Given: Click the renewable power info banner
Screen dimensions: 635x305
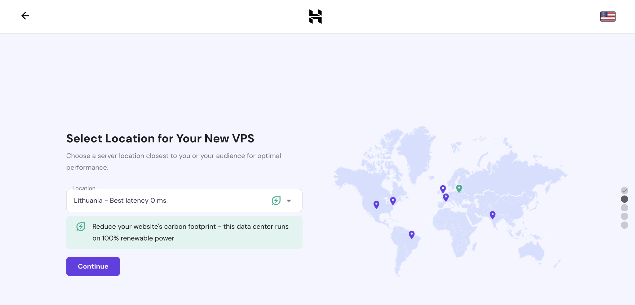Looking at the screenshot, I should (184, 232).
